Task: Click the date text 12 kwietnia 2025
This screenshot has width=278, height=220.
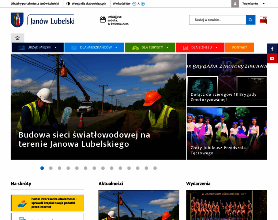Action: click(x=118, y=24)
